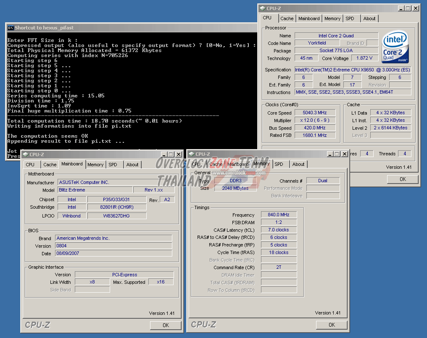Screen dimensions: 427x338
Task: Click the memory Size field 2048 MBytes
Action: (235, 188)
